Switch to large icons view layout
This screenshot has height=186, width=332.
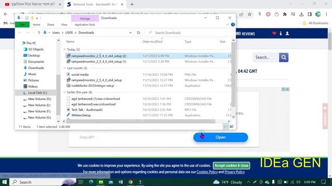point(231,127)
